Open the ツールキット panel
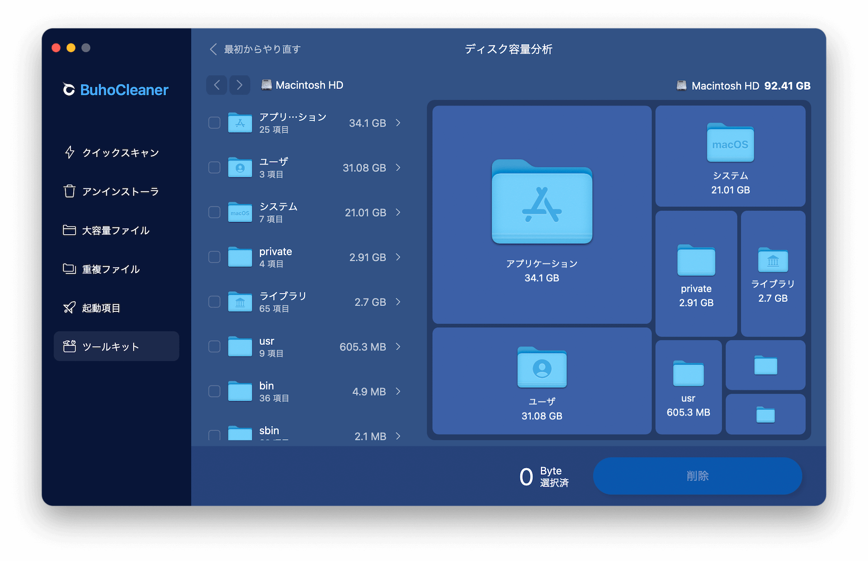 [x=111, y=347]
